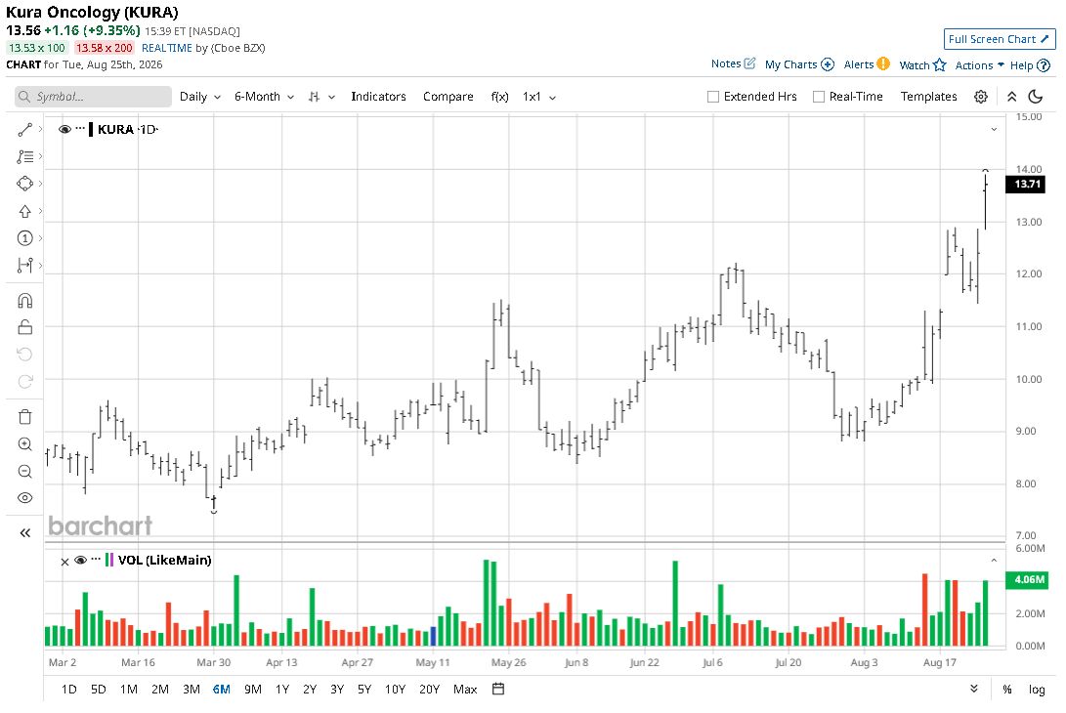Select the 3M time range
1066x713 pixels.
point(192,690)
